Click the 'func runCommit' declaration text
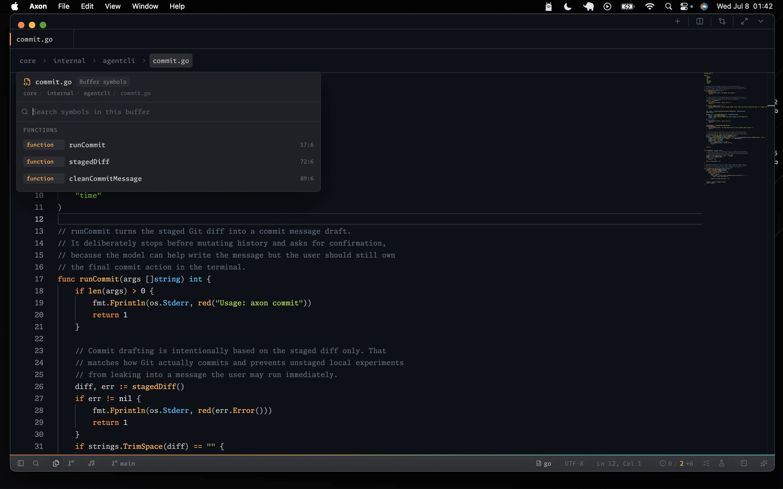The image size is (783, 489). coord(88,279)
